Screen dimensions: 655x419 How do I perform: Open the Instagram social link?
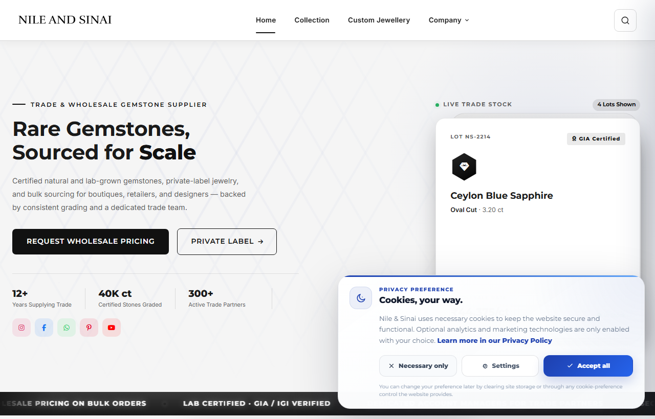pyautogui.click(x=21, y=328)
